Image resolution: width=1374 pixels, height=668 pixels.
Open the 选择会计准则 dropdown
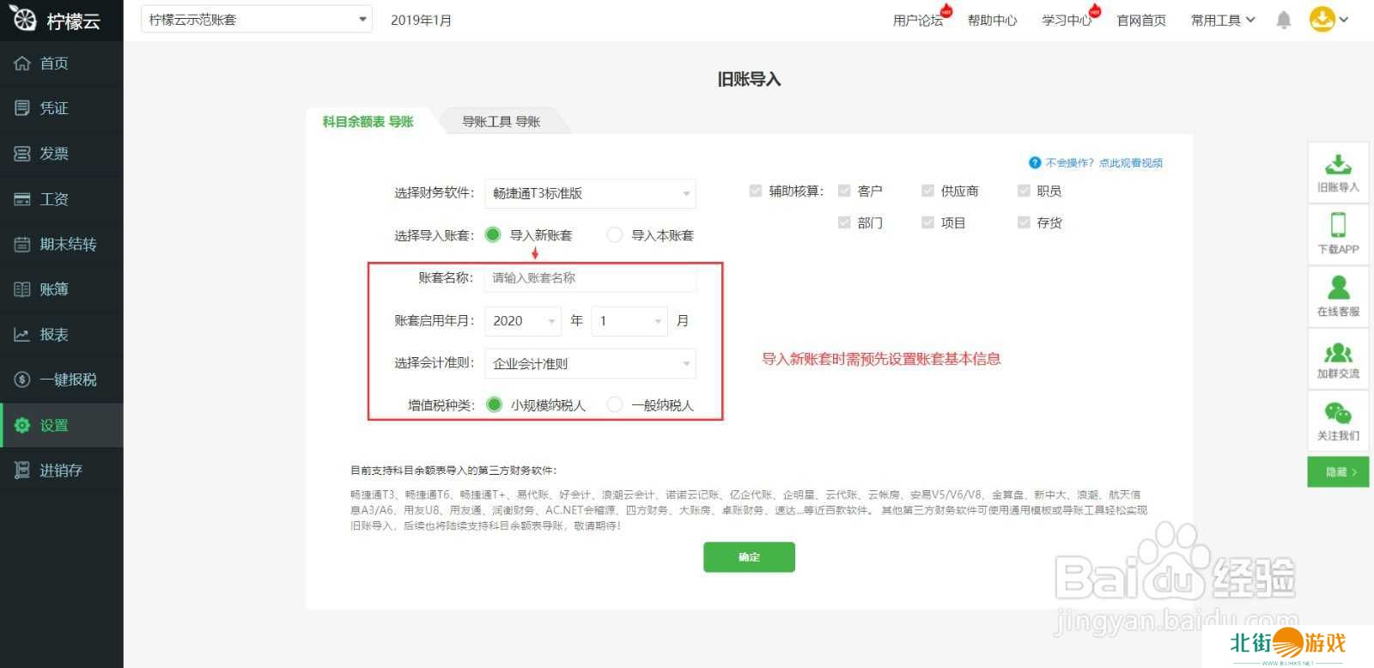[590, 363]
